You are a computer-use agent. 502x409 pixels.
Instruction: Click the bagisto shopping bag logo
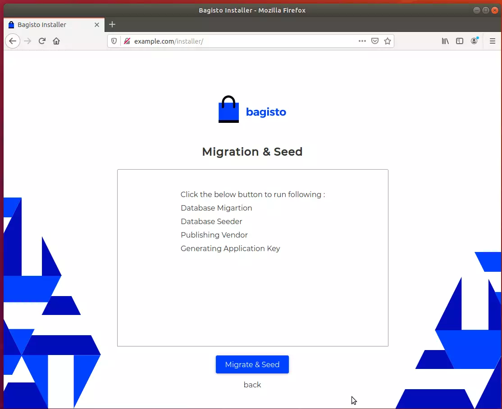[x=228, y=109]
